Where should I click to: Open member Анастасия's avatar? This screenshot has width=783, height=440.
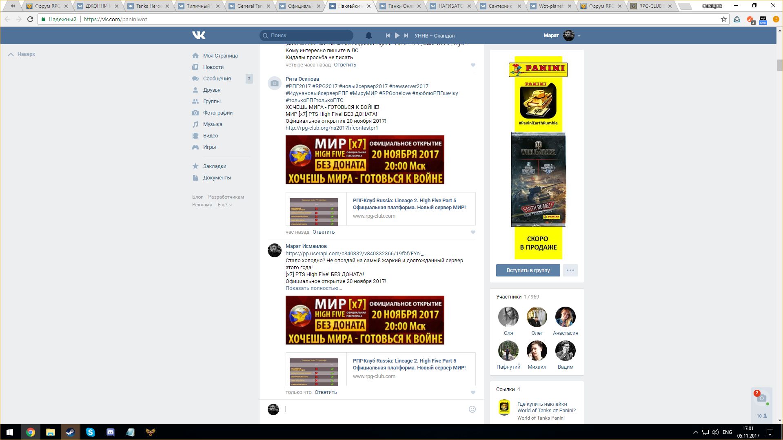coord(566,317)
